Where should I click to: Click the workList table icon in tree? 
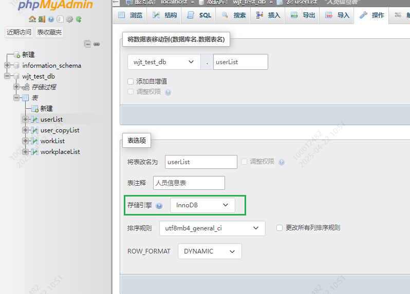coord(34,141)
